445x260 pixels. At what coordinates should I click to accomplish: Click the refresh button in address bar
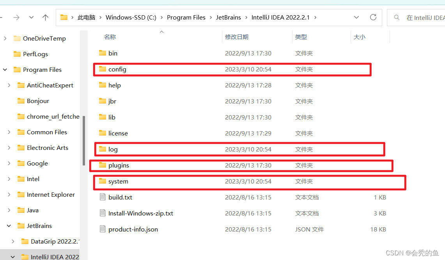[373, 17]
